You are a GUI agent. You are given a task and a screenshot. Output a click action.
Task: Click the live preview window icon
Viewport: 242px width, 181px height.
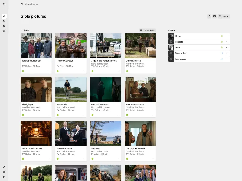coord(214,17)
